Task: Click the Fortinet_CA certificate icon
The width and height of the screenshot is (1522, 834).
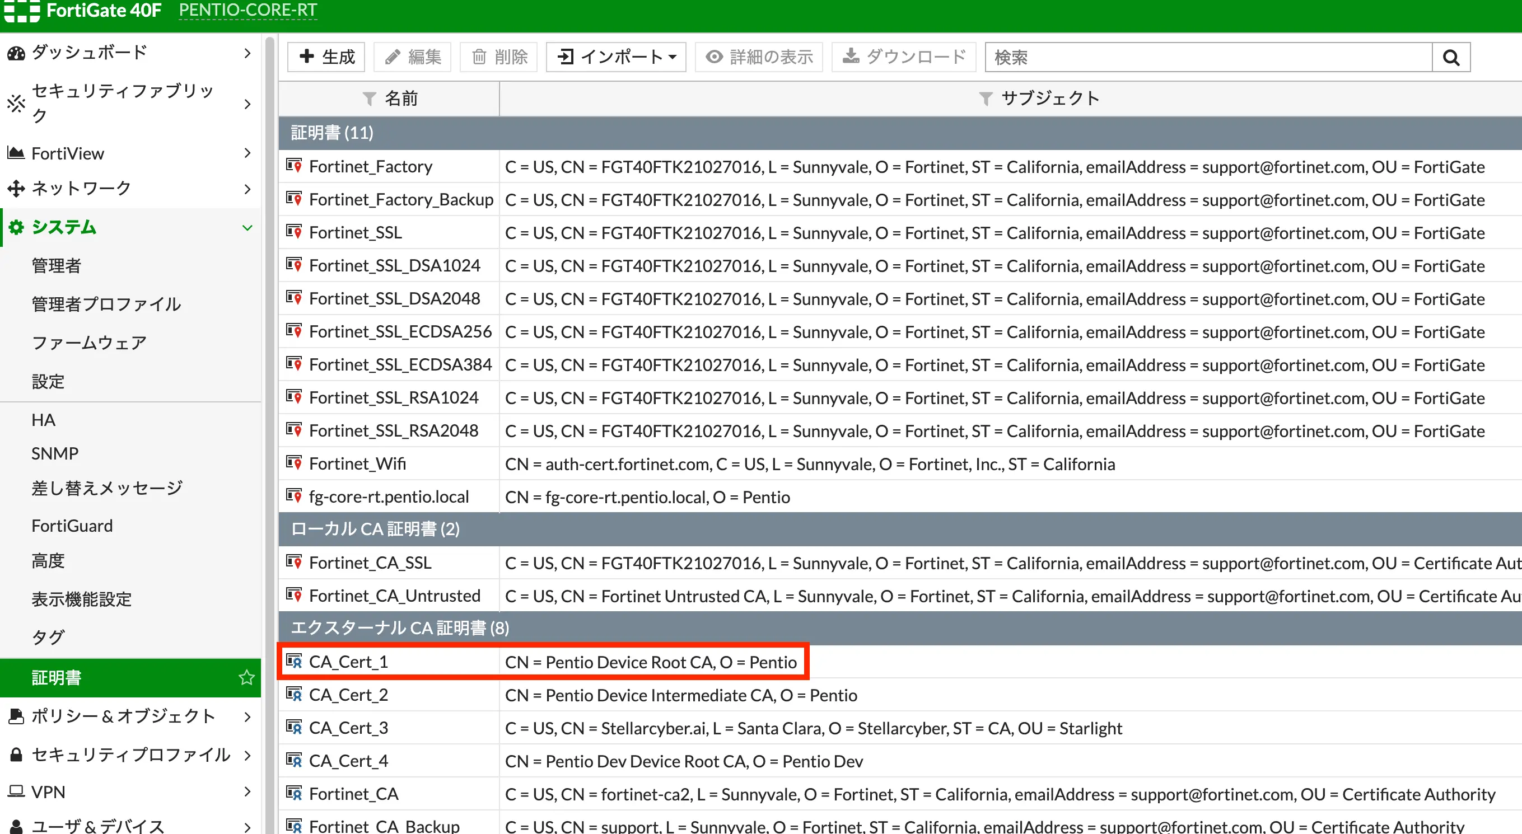Action: [293, 793]
